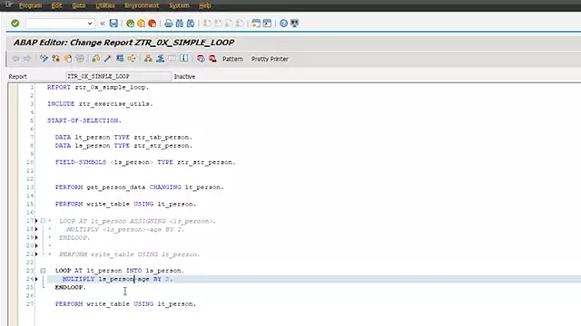Click the line 'REPORT ztr_0x_simple_loop.'

(98, 88)
